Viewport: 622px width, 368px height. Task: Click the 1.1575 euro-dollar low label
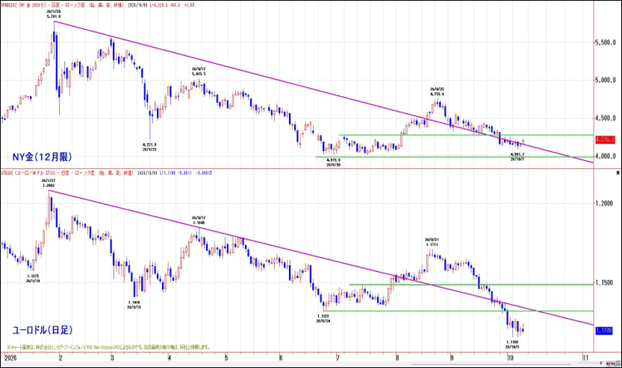[33, 276]
